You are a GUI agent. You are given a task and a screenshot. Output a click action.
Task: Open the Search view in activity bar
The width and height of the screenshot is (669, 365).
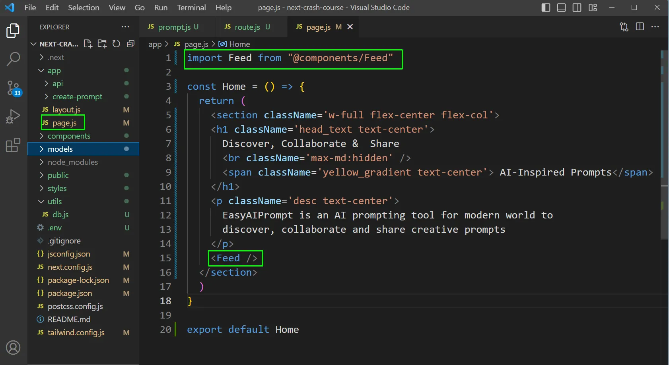pos(13,59)
